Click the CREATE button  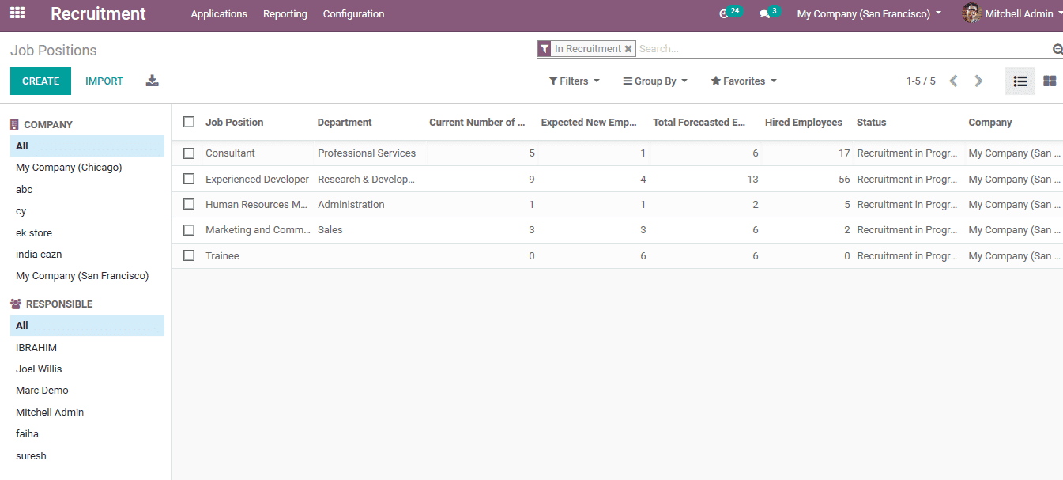pyautogui.click(x=40, y=81)
